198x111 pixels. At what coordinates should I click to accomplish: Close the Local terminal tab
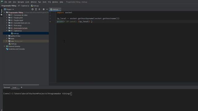tap(18, 88)
